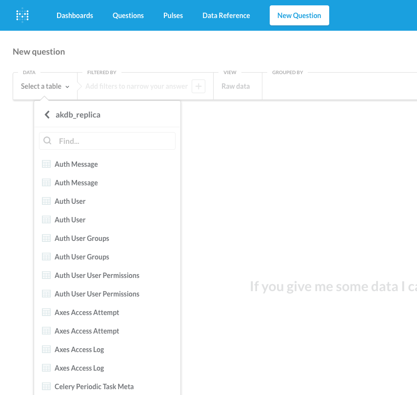The image size is (417, 395).
Task: Go to the Questions section
Action: click(128, 15)
